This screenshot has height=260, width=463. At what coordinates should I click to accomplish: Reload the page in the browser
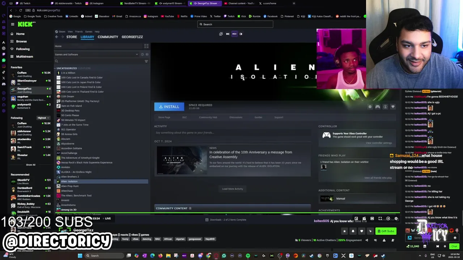coord(21,10)
